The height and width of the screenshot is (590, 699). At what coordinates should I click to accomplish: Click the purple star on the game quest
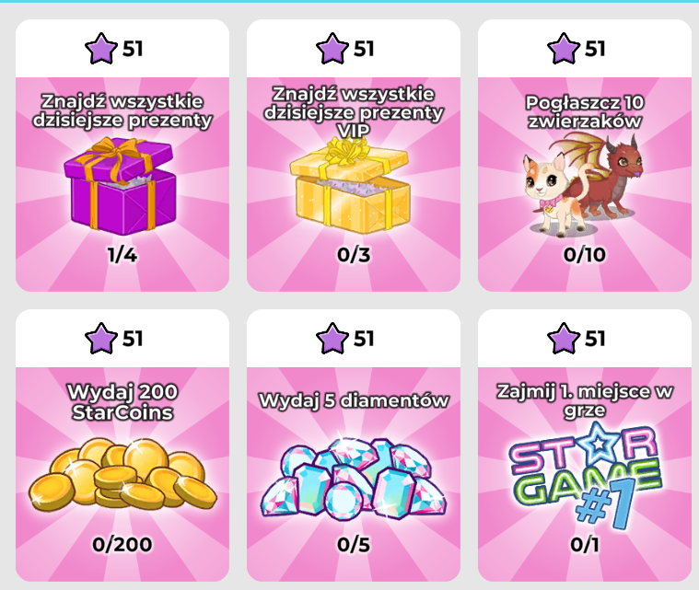pos(564,339)
